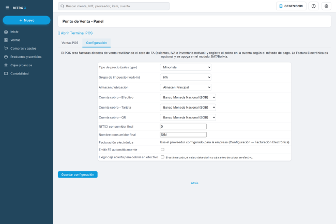This screenshot has width=336, height=224.
Task: Open Productos y servicios menu
Action: 26,57
